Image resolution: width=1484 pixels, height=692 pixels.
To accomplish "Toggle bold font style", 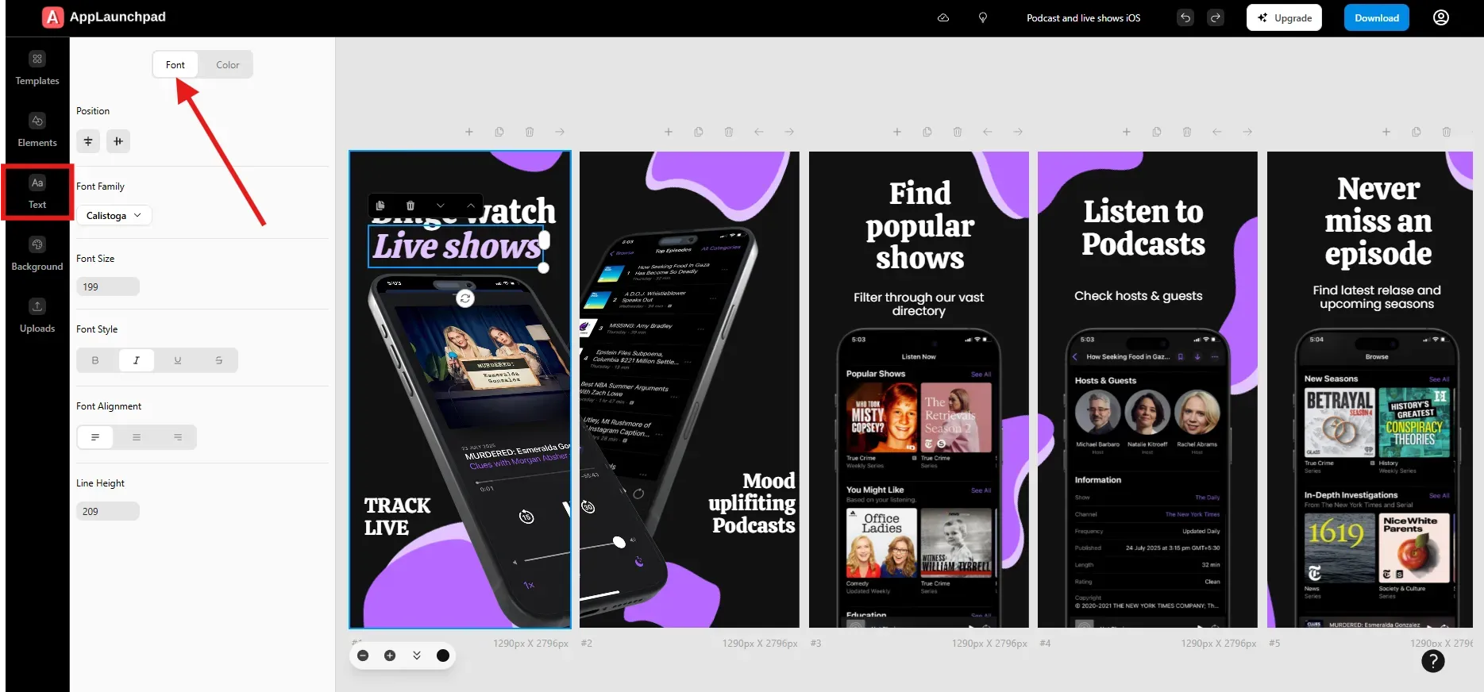I will click(x=95, y=360).
